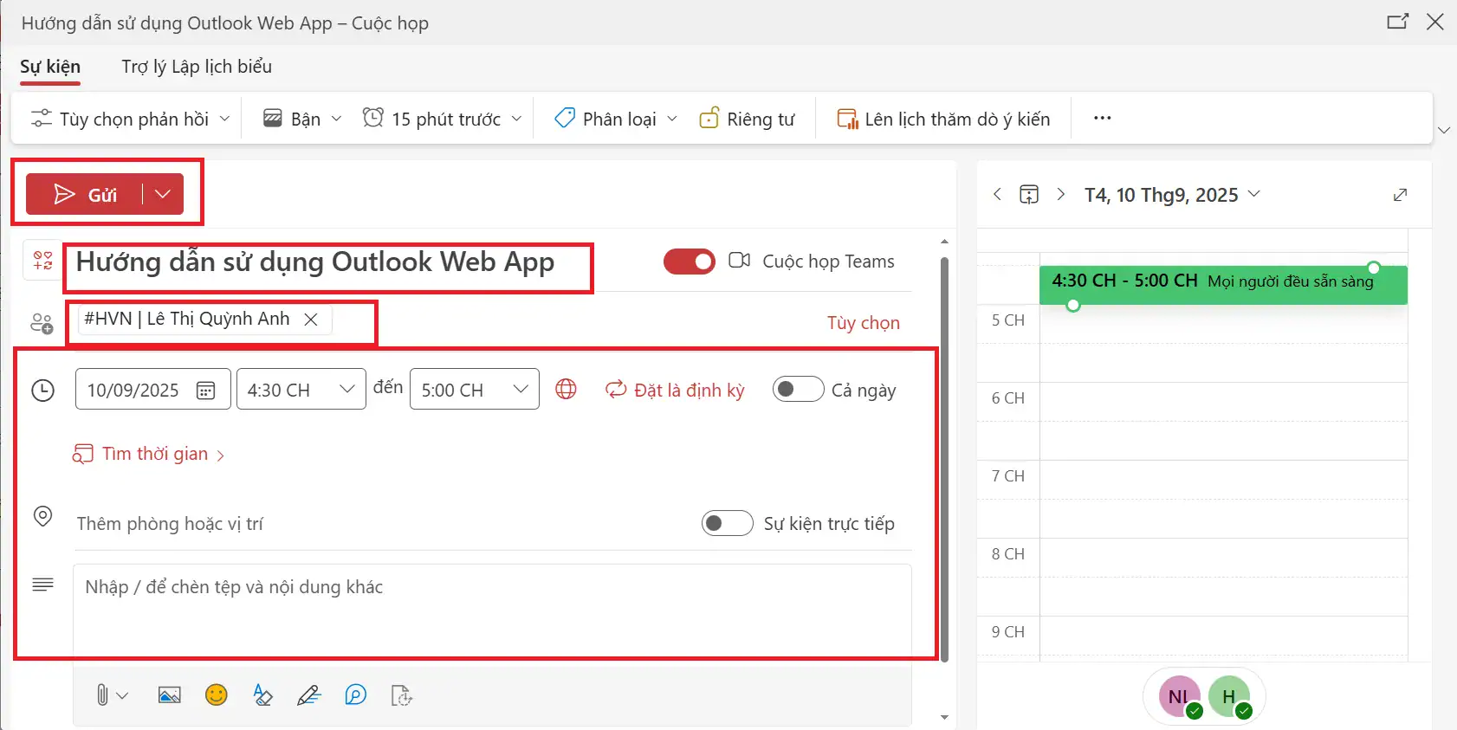Expand the calendar preview pane

coord(1400,195)
